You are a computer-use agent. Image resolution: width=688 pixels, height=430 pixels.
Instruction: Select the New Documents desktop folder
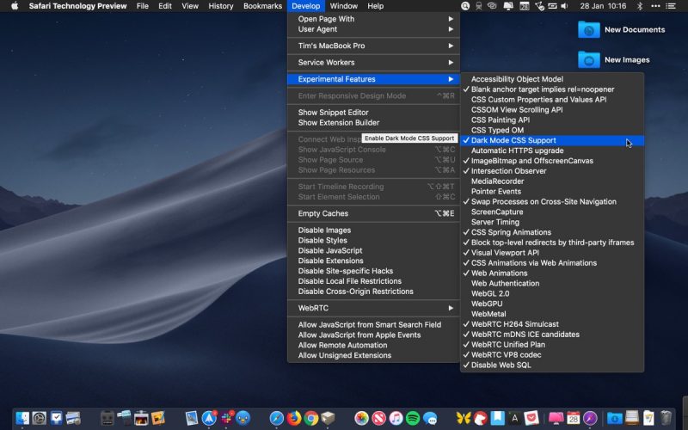[589, 30]
